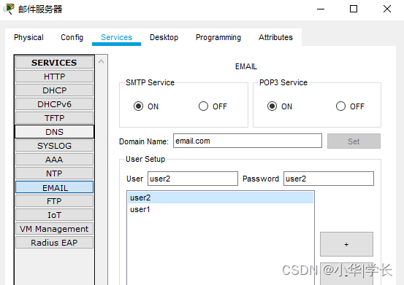
Task: Select DHCPv6 service
Action: [54, 104]
